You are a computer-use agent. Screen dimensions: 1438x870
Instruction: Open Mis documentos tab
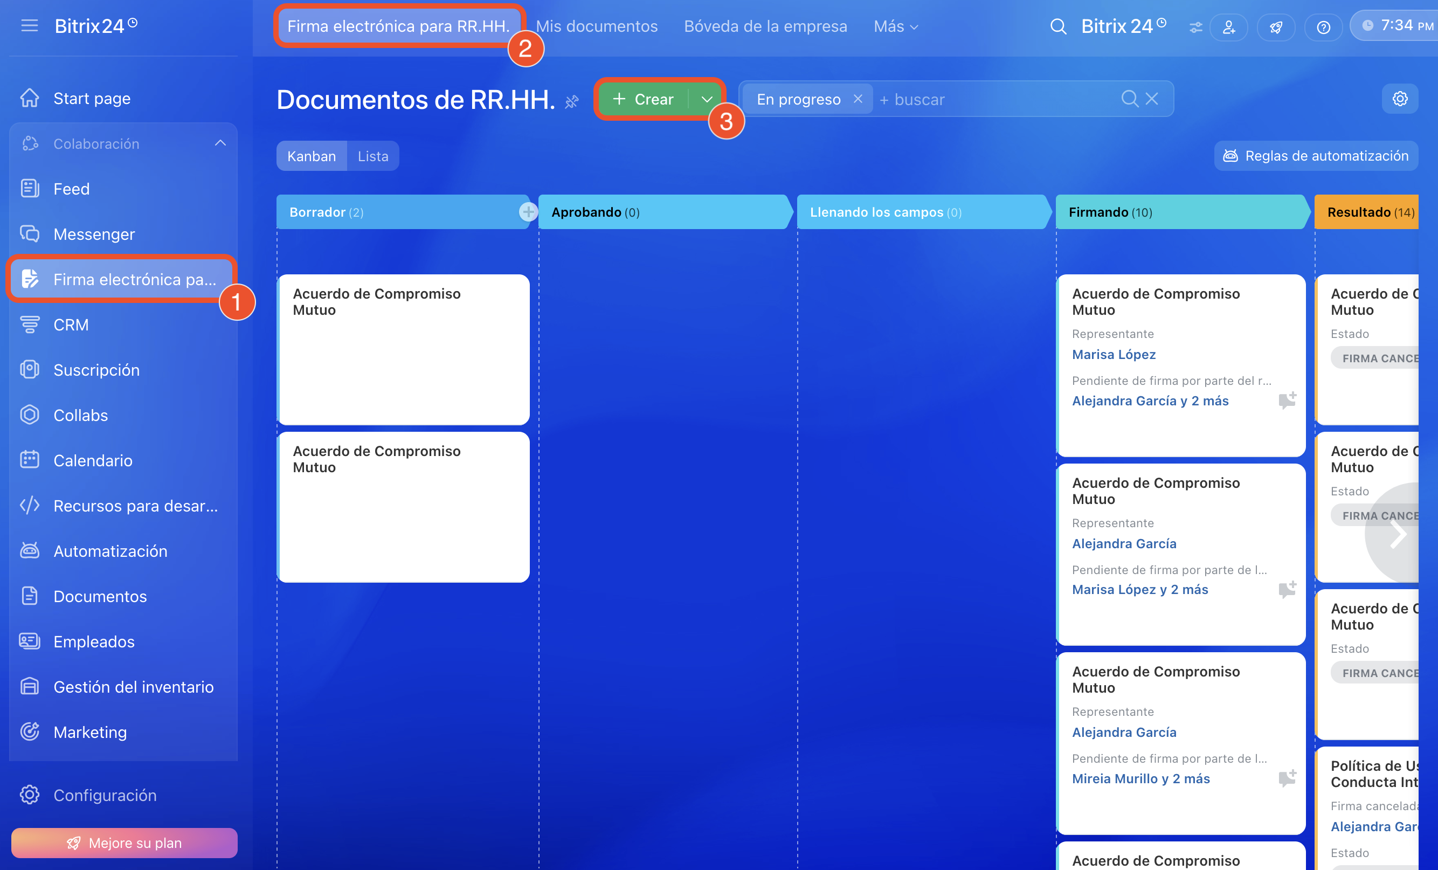pyautogui.click(x=597, y=27)
